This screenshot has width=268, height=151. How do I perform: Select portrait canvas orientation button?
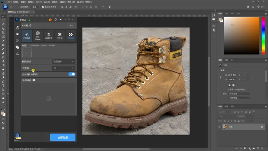pos(230,85)
